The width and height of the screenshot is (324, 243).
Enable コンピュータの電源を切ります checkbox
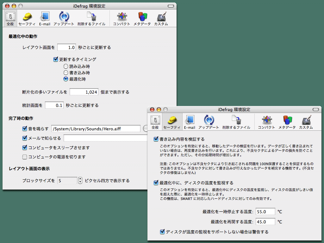tap(25, 157)
